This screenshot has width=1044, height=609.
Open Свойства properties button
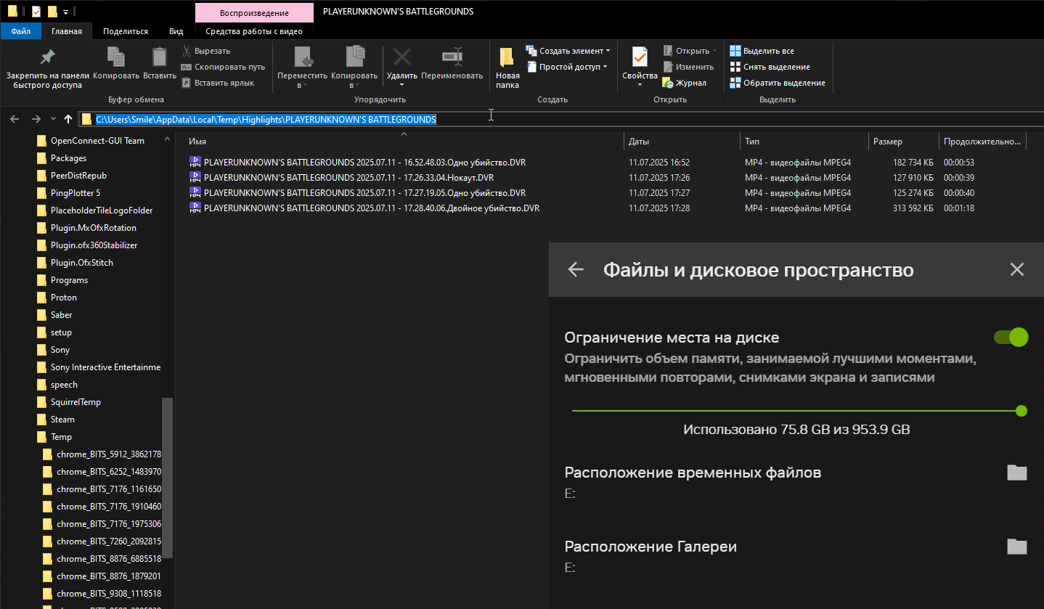[x=640, y=68]
